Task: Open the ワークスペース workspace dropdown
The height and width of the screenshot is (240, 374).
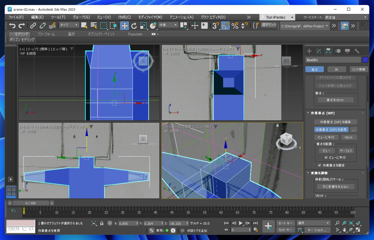Action: 345,17
